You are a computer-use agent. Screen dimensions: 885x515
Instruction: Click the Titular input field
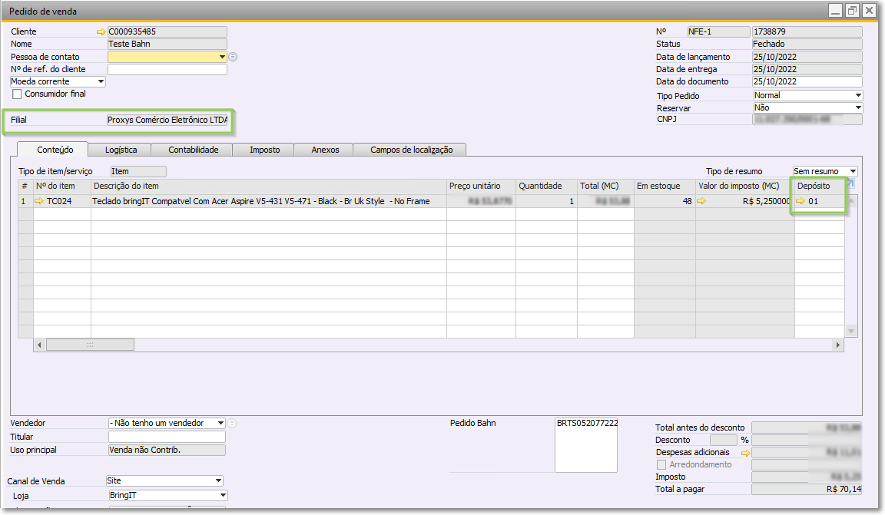pyautogui.click(x=167, y=437)
